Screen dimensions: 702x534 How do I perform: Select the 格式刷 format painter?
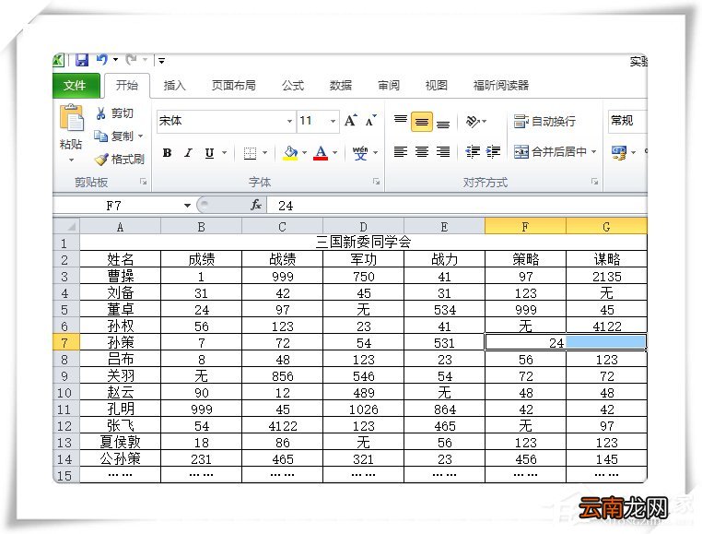pos(120,160)
